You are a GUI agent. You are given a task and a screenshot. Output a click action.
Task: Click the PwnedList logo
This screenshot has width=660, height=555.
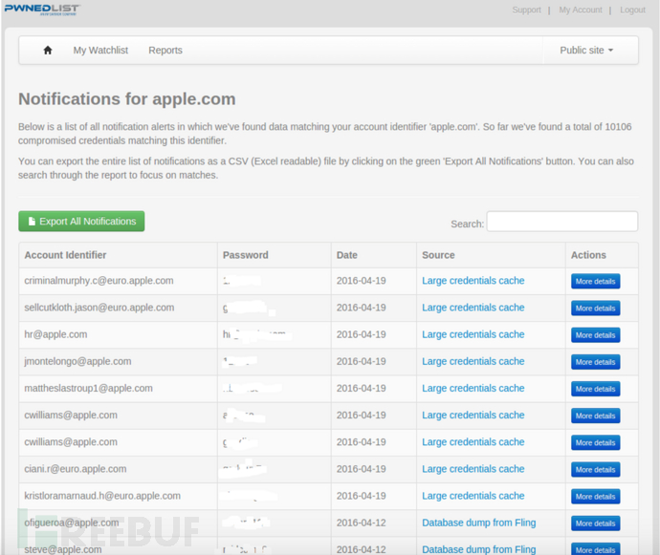[x=42, y=10]
